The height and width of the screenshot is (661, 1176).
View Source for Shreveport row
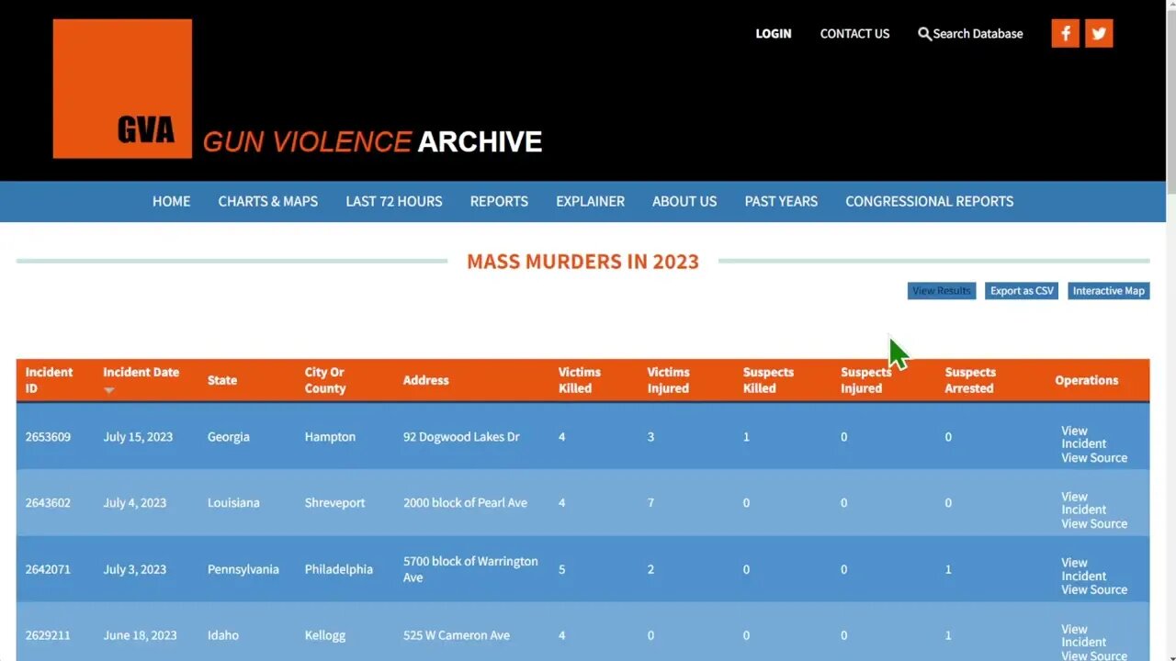pos(1094,524)
